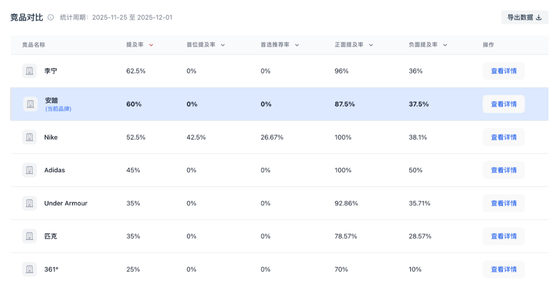View details for 李宁
Viewport: 559px width, 287px height.
point(504,71)
